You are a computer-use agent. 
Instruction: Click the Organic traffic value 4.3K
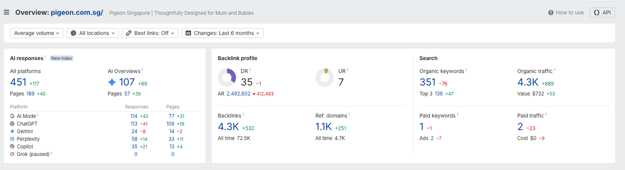coord(528,82)
